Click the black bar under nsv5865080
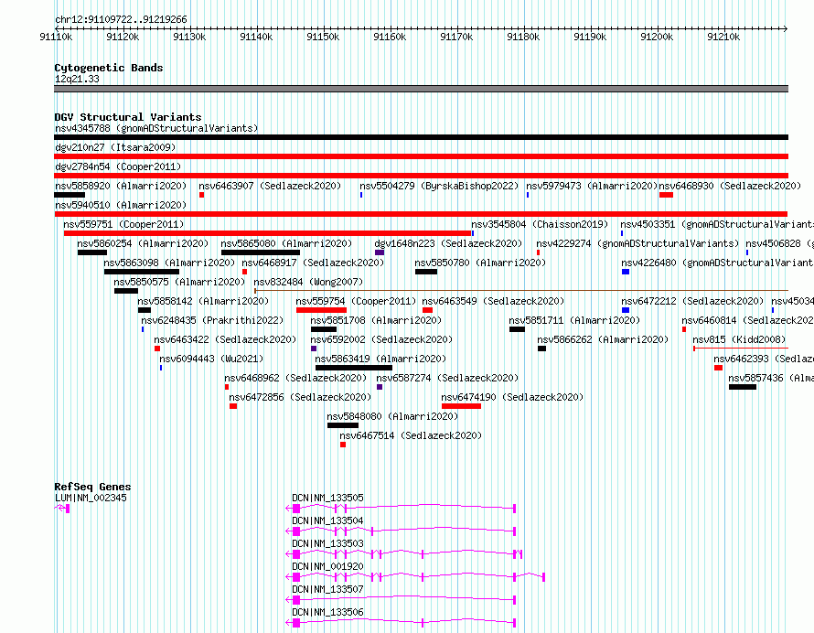The image size is (814, 633). [261, 252]
